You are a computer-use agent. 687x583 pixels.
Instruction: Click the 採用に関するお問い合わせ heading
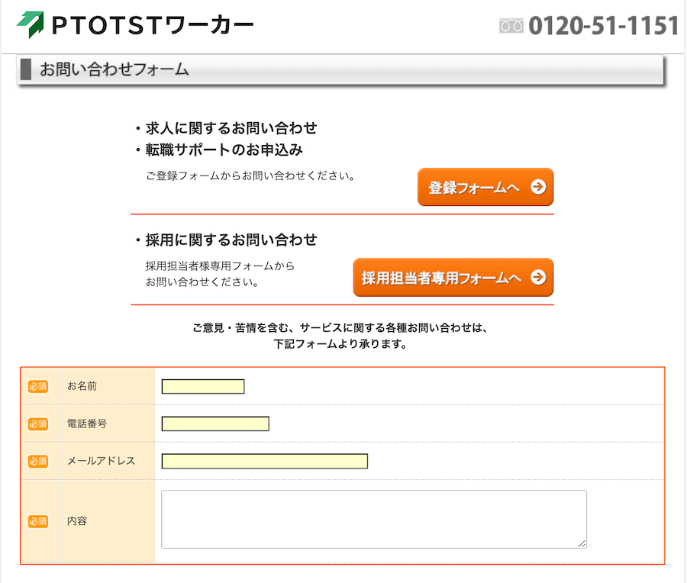pos(231,240)
